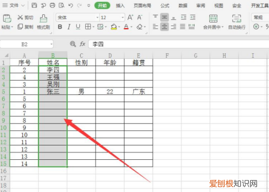Toggle Bold formatting
Viewport: 269px width, 192px height.
pos(60,27)
